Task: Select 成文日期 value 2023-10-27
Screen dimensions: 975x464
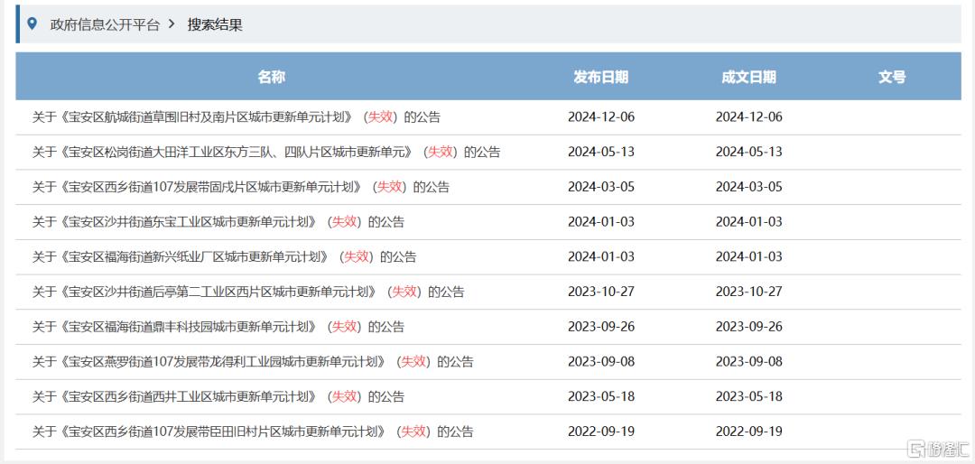Action: point(749,291)
